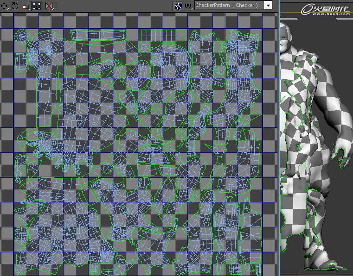
Task: Toggle show map checker cube icon
Action: click(178, 6)
